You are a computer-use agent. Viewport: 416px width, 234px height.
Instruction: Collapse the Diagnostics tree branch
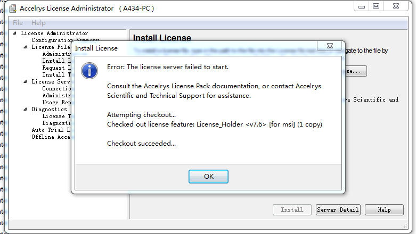coord(26,110)
